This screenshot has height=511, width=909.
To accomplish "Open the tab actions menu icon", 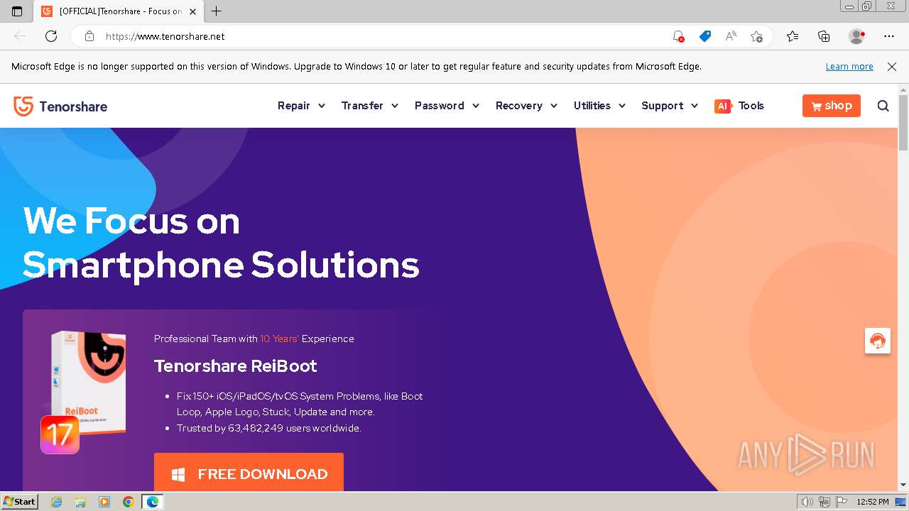I will click(x=17, y=11).
